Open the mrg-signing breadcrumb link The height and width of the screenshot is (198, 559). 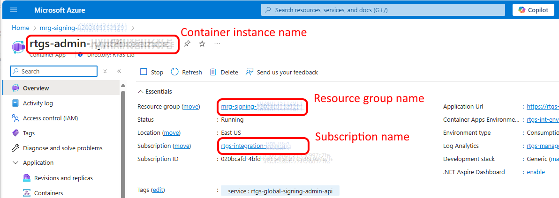pyautogui.click(x=83, y=28)
